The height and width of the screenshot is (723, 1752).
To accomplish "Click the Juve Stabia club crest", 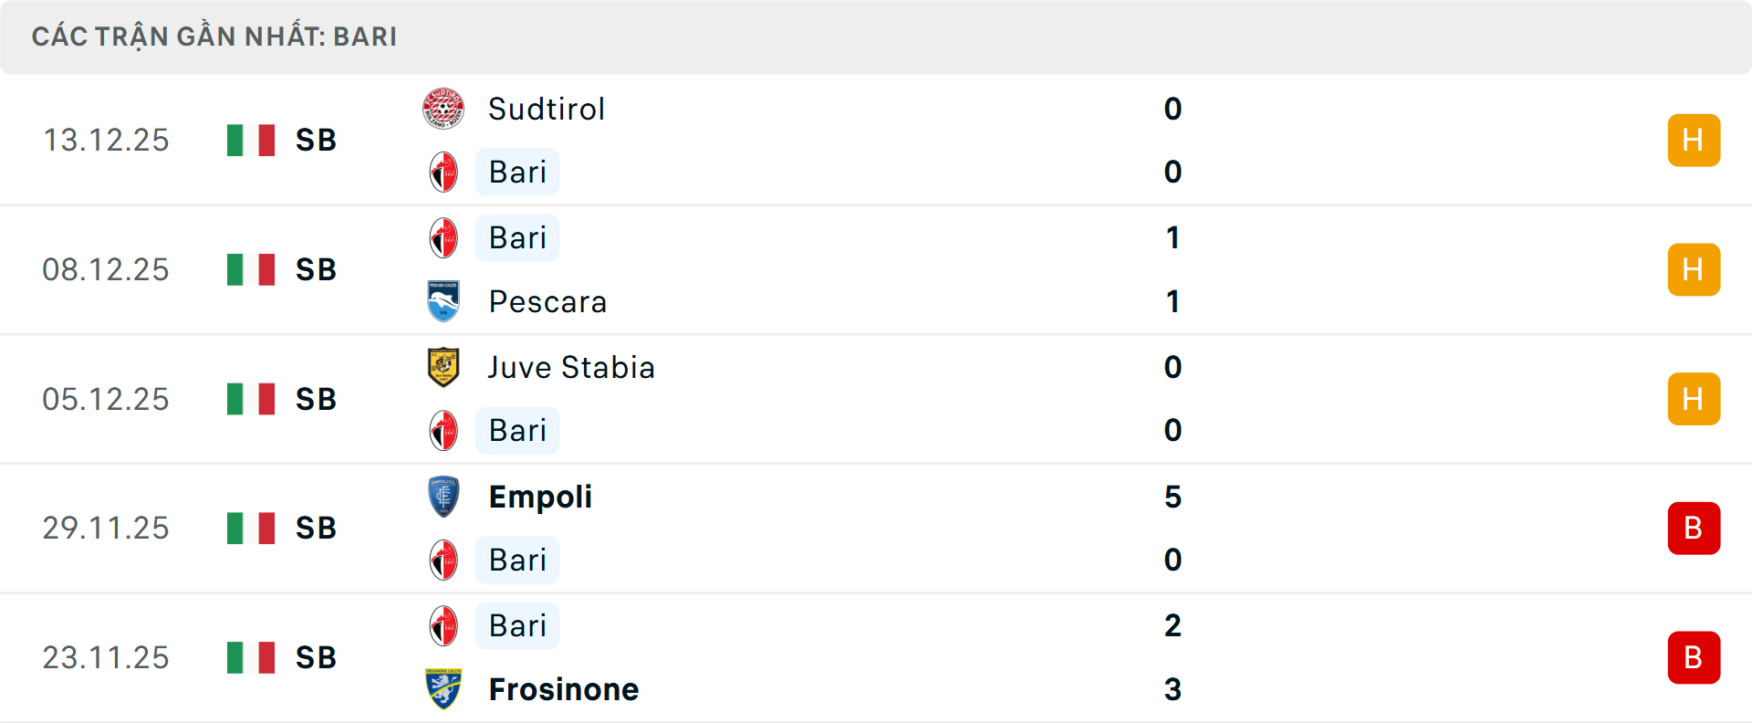I will click(443, 367).
